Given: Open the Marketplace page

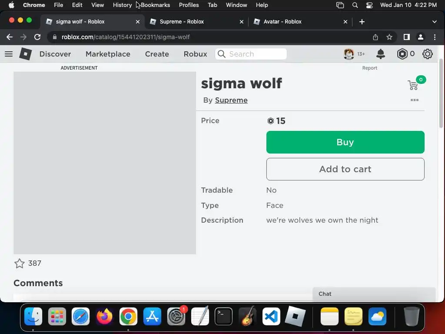Looking at the screenshot, I should pos(108,54).
